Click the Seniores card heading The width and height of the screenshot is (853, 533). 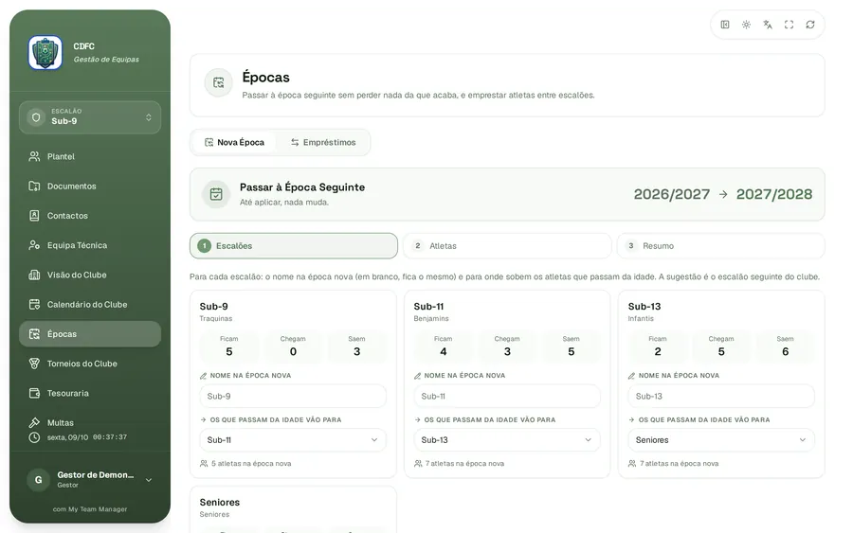(x=220, y=502)
